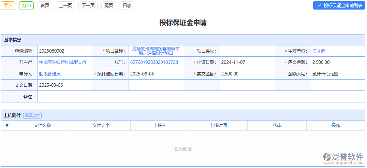Click the 账号 label
Screen dimensions: 367x168
tap(120, 62)
